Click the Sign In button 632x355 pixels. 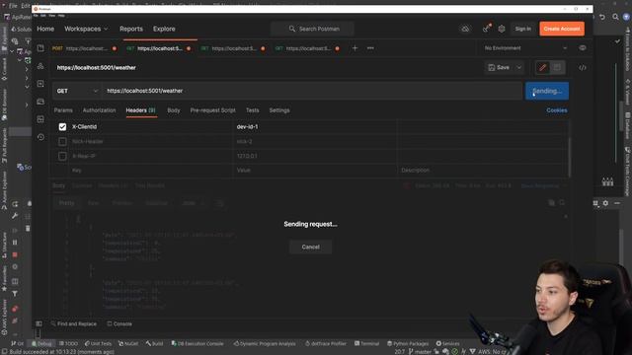click(522, 29)
